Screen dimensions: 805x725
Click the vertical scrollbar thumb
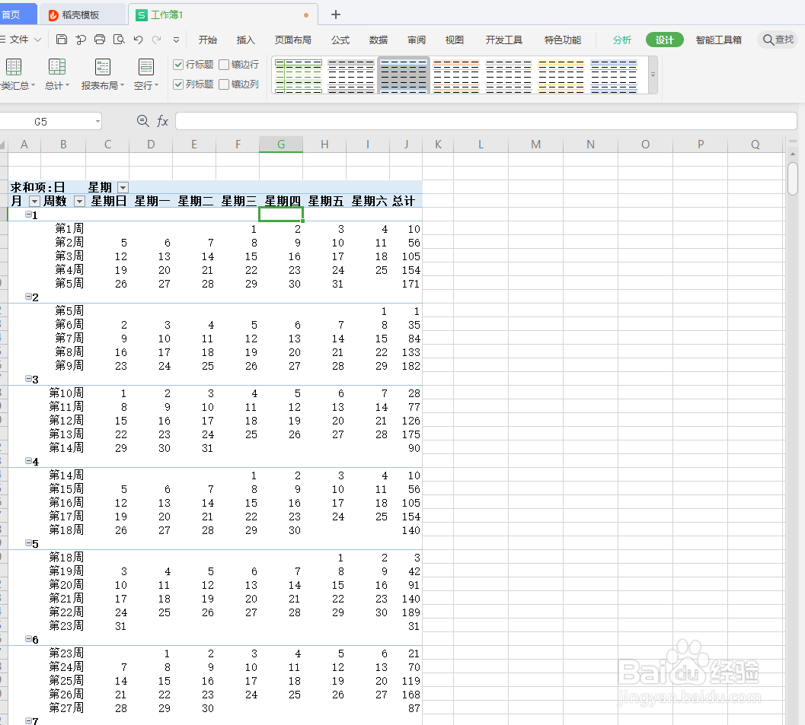click(x=793, y=179)
